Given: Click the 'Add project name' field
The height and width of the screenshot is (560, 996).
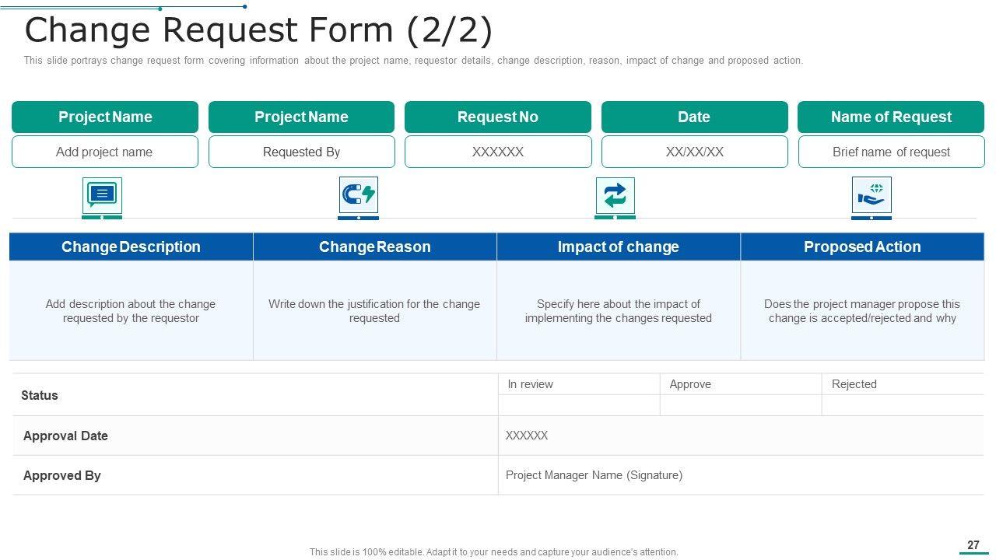Looking at the screenshot, I should (104, 152).
